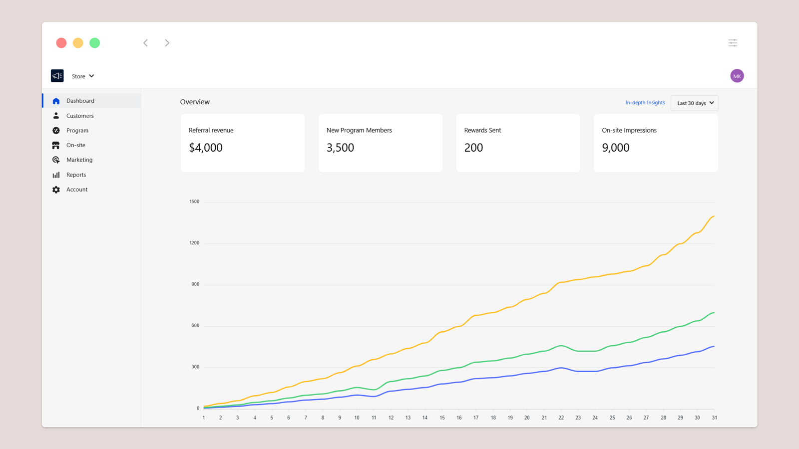Click the megaphone app logo

tap(57, 76)
